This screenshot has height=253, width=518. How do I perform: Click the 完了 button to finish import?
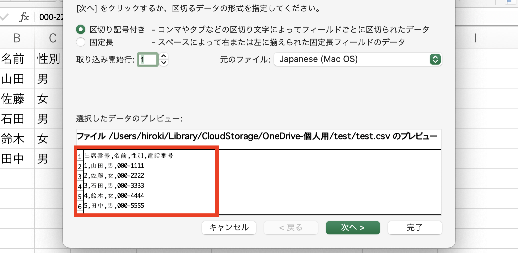pos(415,228)
